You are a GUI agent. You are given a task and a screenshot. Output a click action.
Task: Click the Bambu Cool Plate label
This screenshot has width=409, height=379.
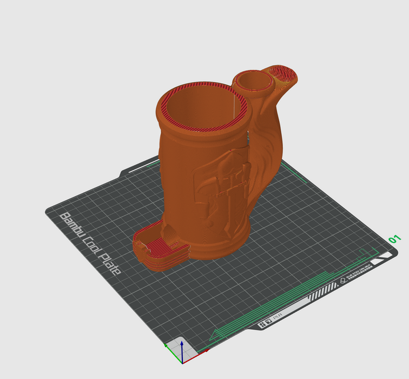click(89, 244)
